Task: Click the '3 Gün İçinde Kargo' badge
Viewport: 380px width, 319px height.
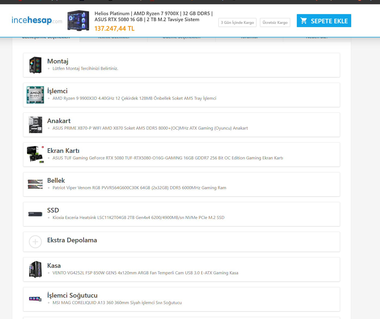Action: pos(237,22)
